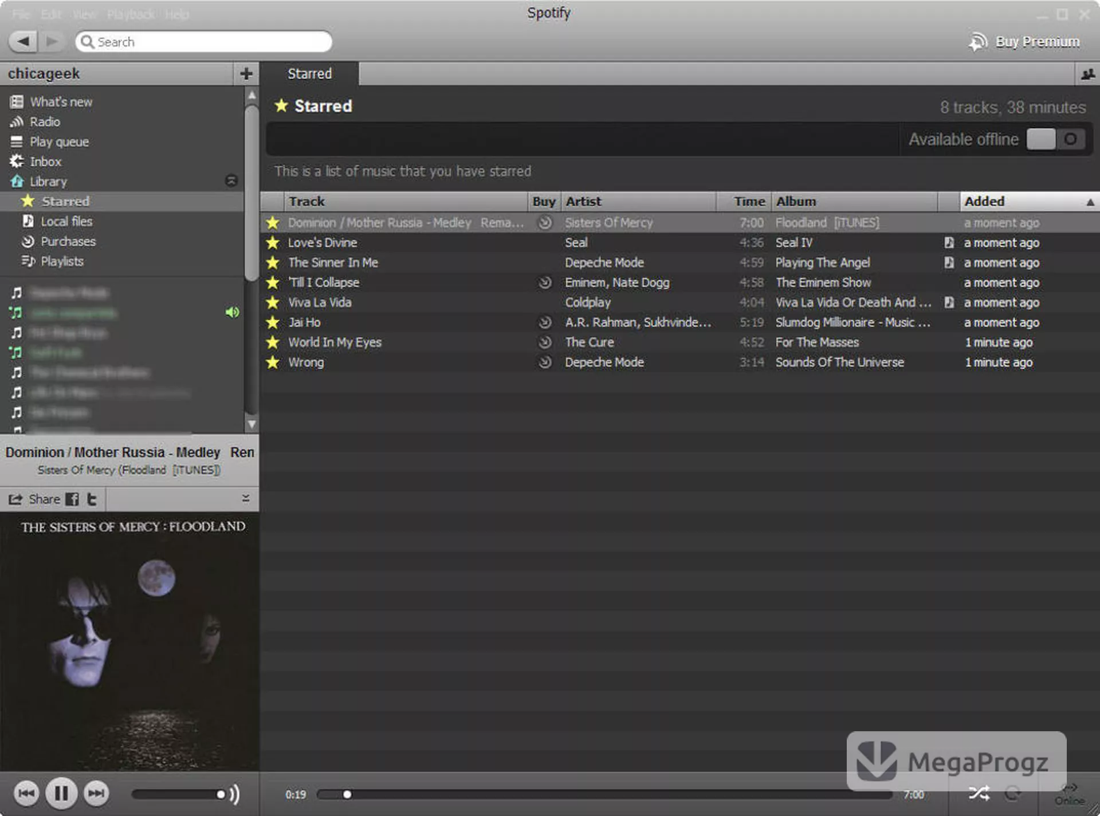Click the buy icon for Wrong
1100x816 pixels.
coord(545,362)
